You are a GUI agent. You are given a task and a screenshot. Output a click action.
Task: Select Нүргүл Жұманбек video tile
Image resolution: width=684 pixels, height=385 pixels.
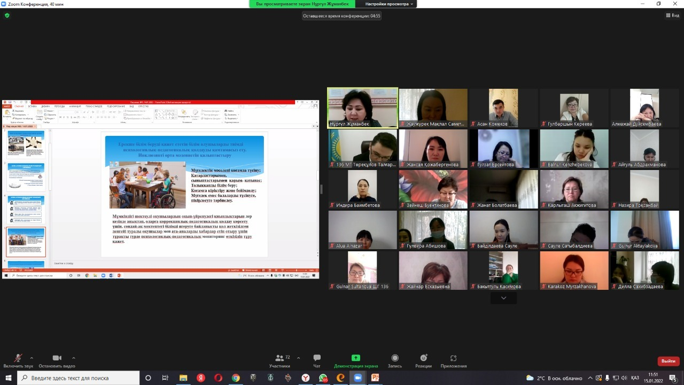point(363,107)
